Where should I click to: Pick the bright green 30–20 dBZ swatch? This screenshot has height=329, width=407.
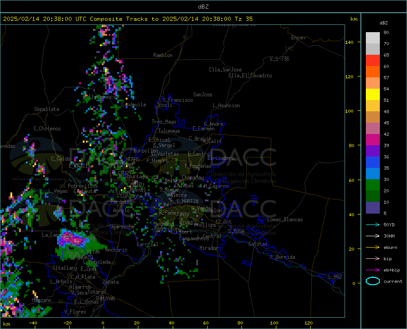[373, 185]
